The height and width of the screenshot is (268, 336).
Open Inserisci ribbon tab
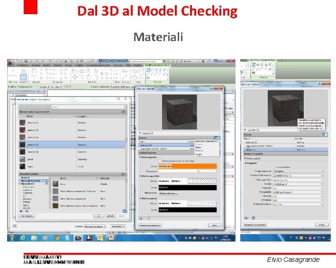tap(58, 65)
